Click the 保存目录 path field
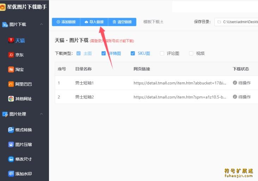This screenshot has width=258, height=181. pos(236,22)
